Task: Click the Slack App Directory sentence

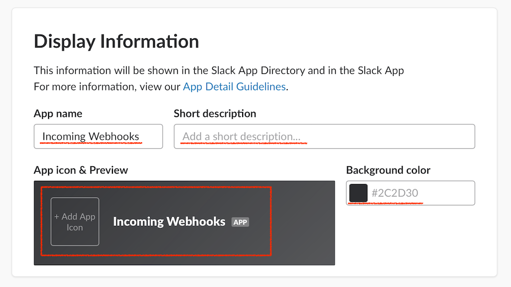Action: tap(219, 70)
